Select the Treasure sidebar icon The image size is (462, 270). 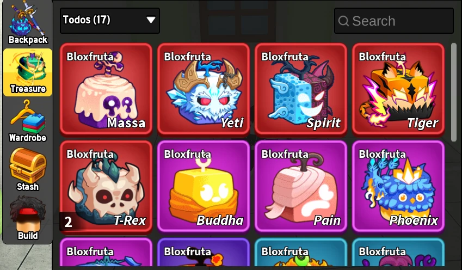28,72
